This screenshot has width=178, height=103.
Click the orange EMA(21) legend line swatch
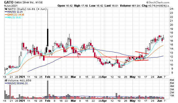6,15
